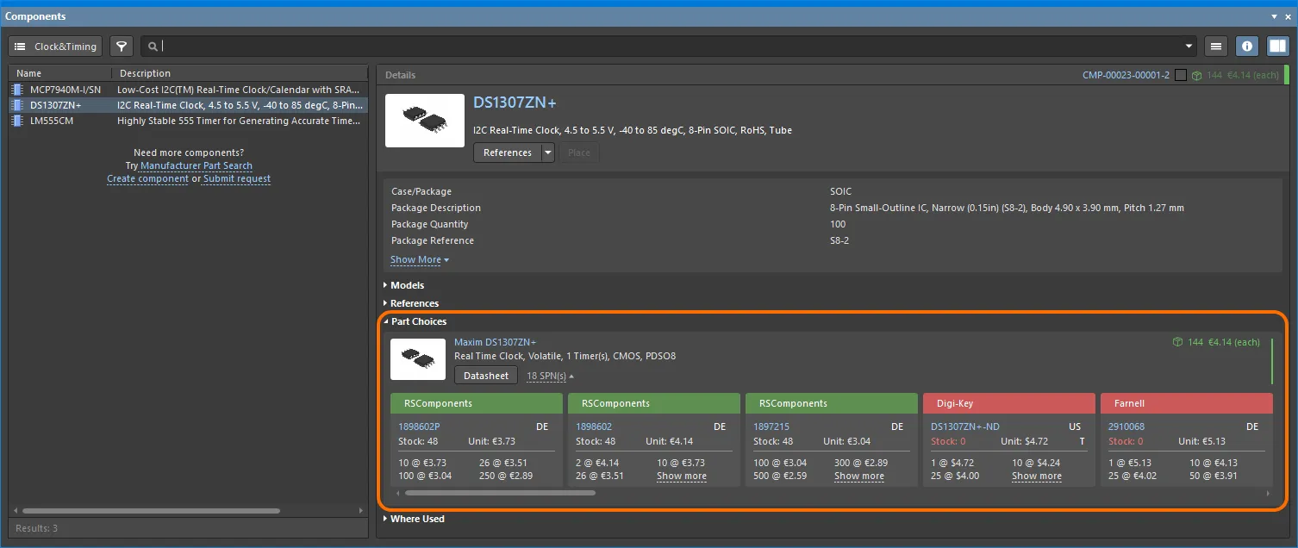Select the MCP7940M-I/SN component row
The image size is (1298, 548).
click(x=188, y=90)
